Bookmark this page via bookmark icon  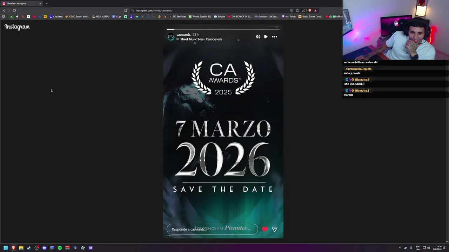coord(126,10)
